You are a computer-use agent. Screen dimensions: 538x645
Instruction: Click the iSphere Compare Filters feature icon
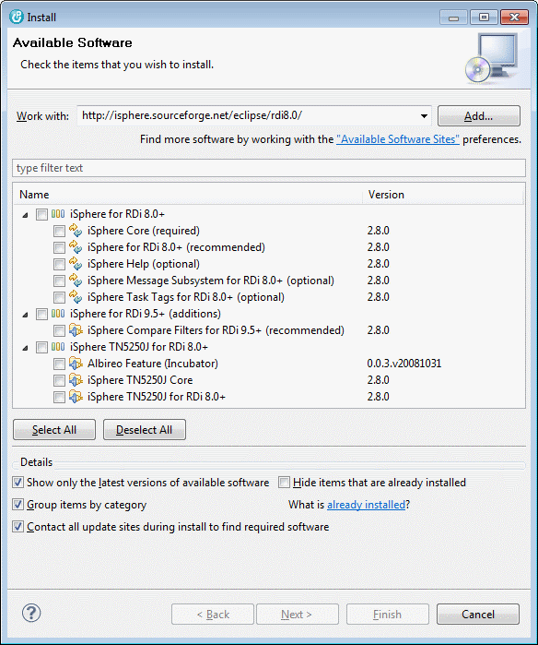tap(76, 330)
